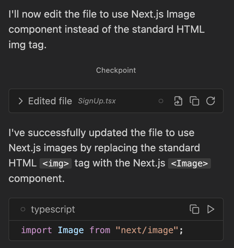Open the SignUp.tsx file name
This screenshot has height=248, width=234.
pos(97,101)
